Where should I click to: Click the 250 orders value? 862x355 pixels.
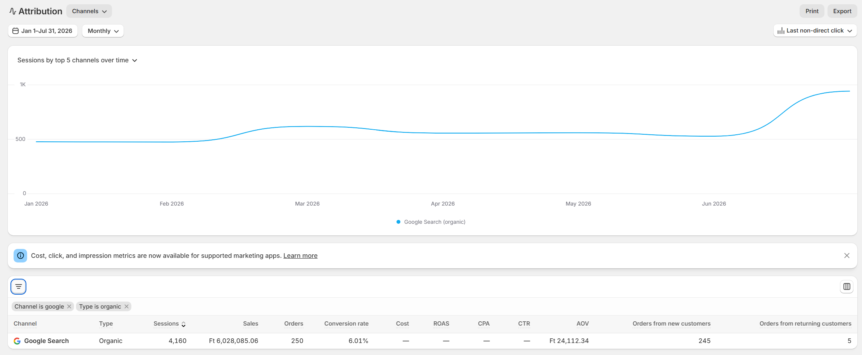coord(297,341)
